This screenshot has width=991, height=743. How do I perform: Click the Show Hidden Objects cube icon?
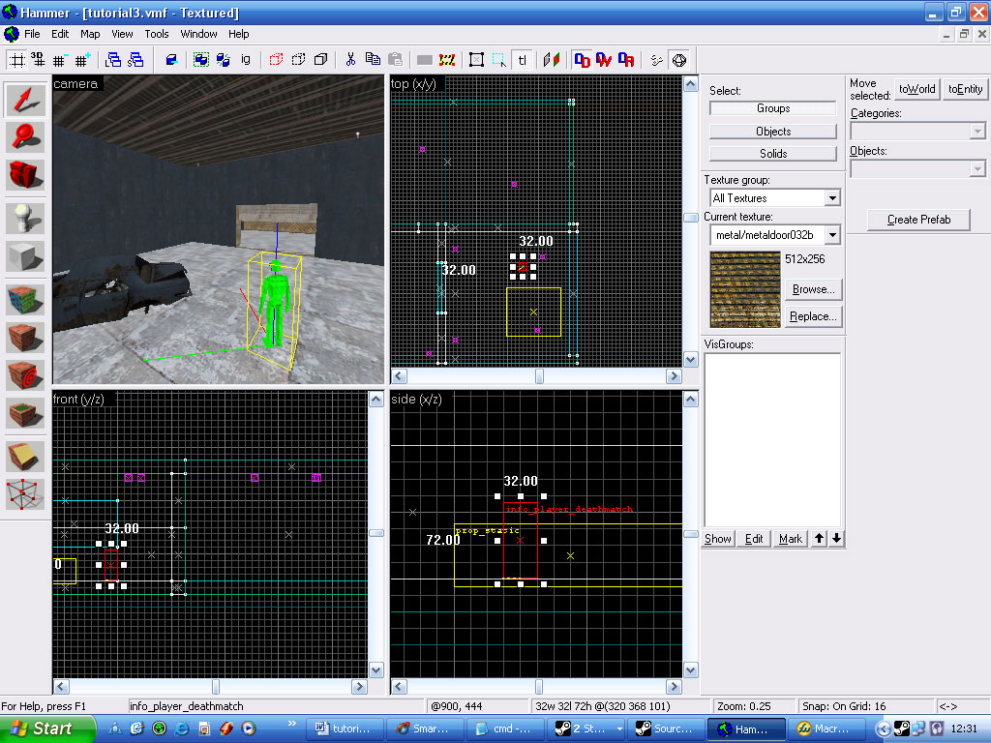click(x=321, y=60)
